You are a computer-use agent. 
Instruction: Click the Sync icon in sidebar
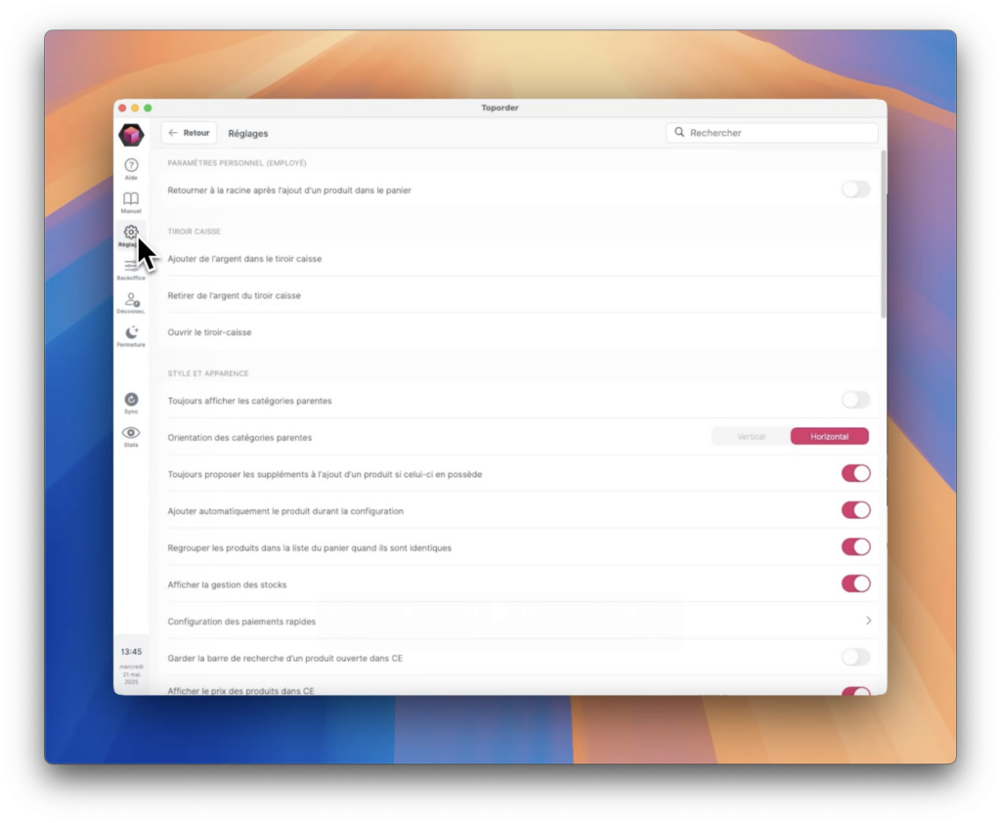(x=131, y=400)
